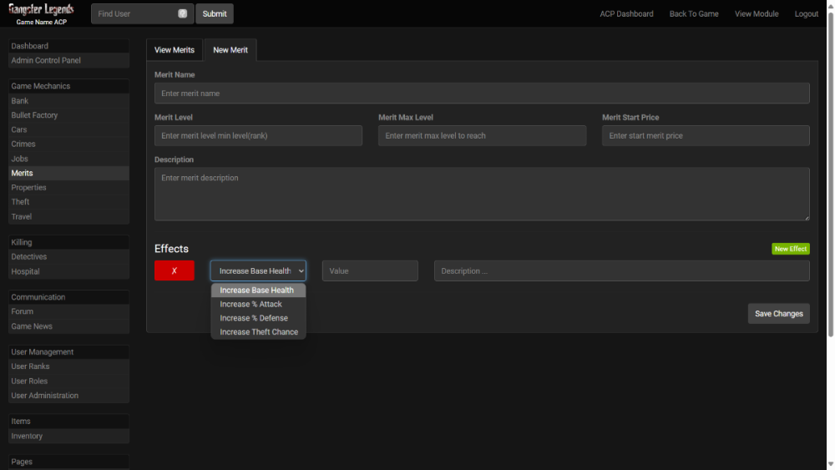This screenshot has height=470, width=835.
Task: Click the icon inside Find User field
Action: pyautogui.click(x=182, y=13)
